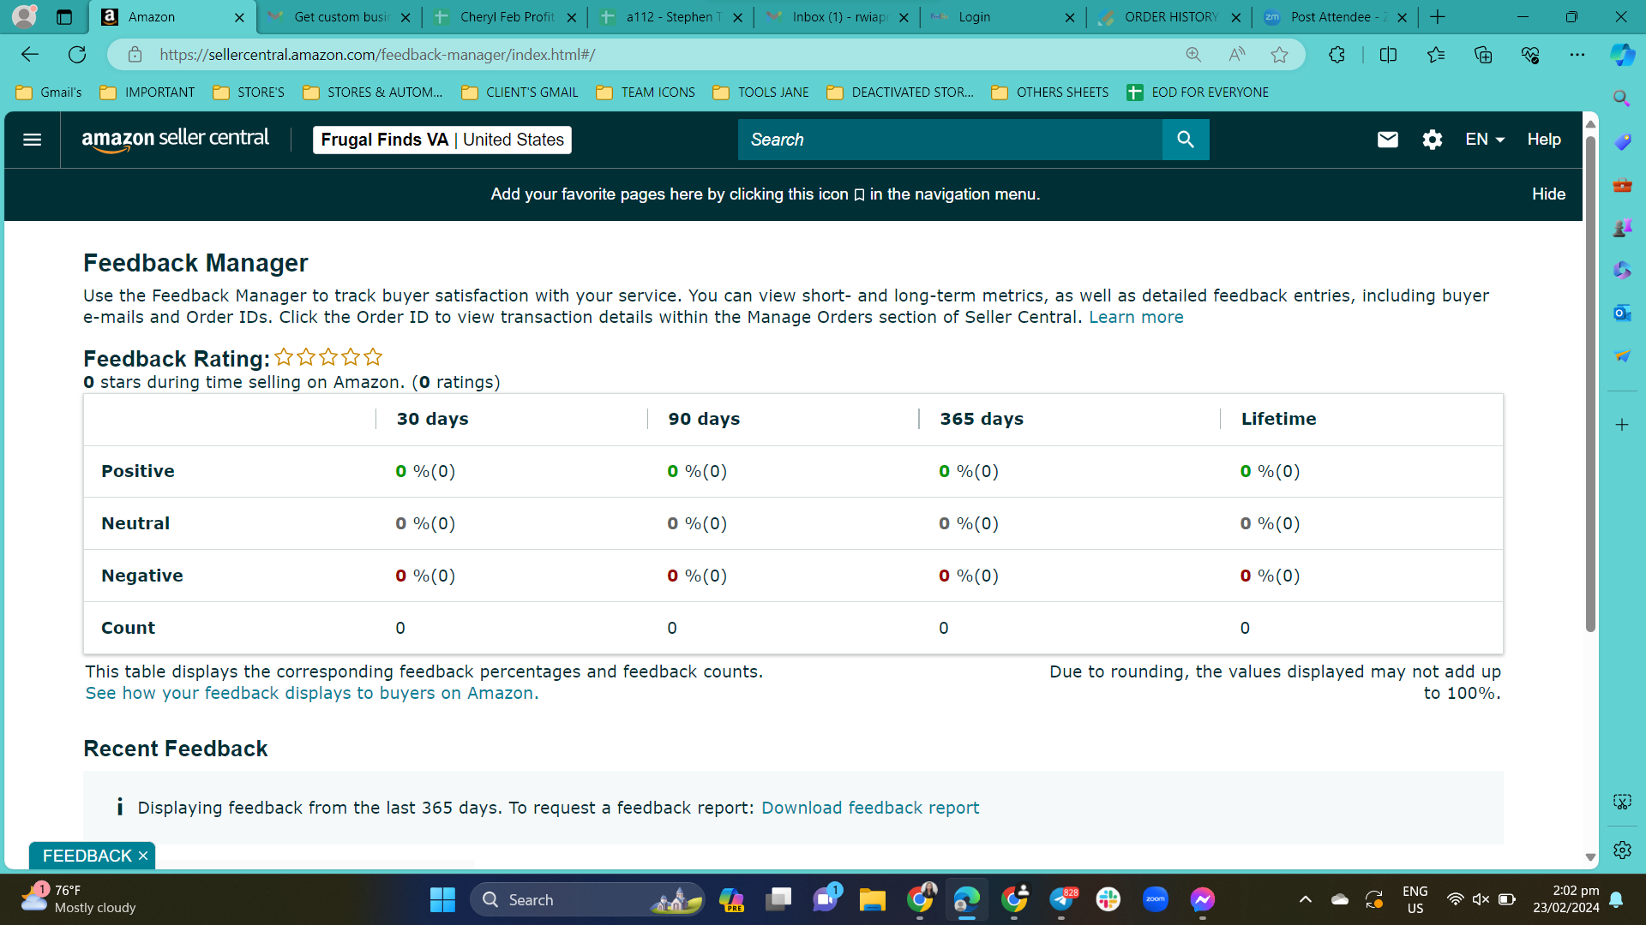
Task: Switch to the ORDER HISTORY tab
Action: 1171,17
